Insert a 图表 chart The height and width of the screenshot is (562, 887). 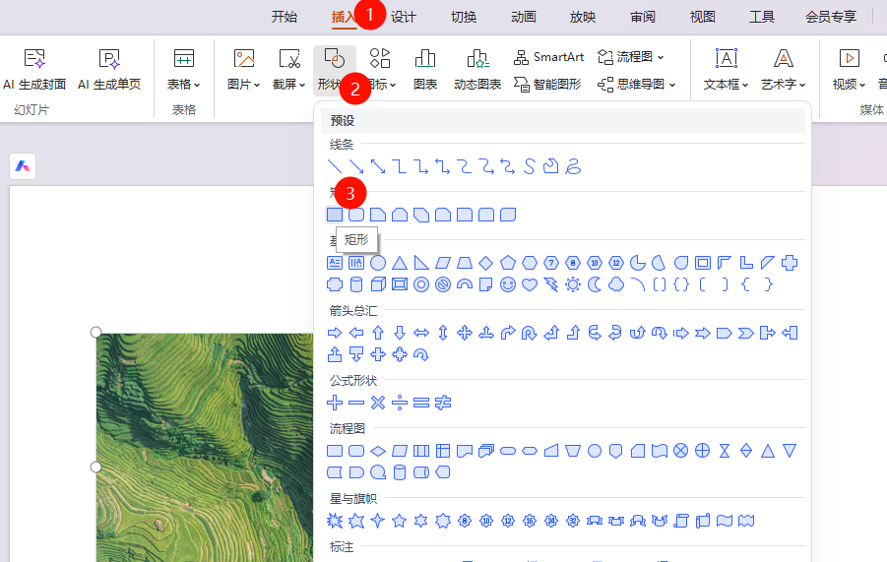click(x=425, y=70)
